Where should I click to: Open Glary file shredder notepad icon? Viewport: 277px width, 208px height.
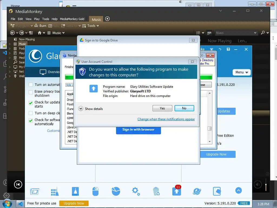pyautogui.click(x=217, y=191)
